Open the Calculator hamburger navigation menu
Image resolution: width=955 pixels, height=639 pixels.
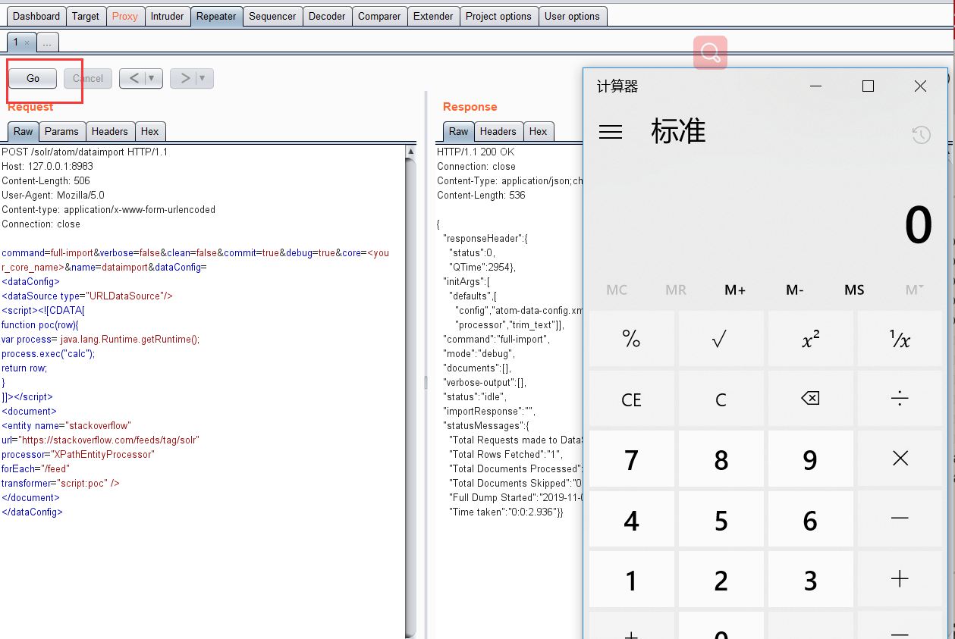click(611, 132)
